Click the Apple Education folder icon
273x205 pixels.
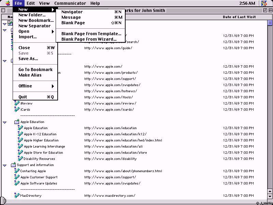click(17, 122)
